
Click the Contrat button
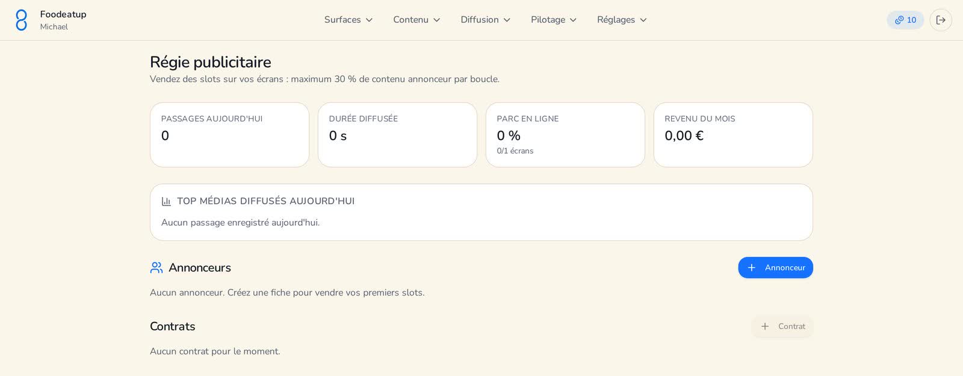click(782, 326)
